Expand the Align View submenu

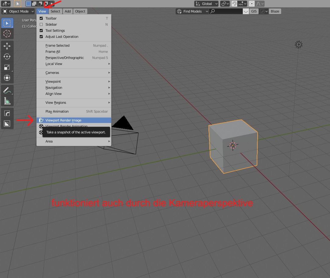(x=74, y=94)
